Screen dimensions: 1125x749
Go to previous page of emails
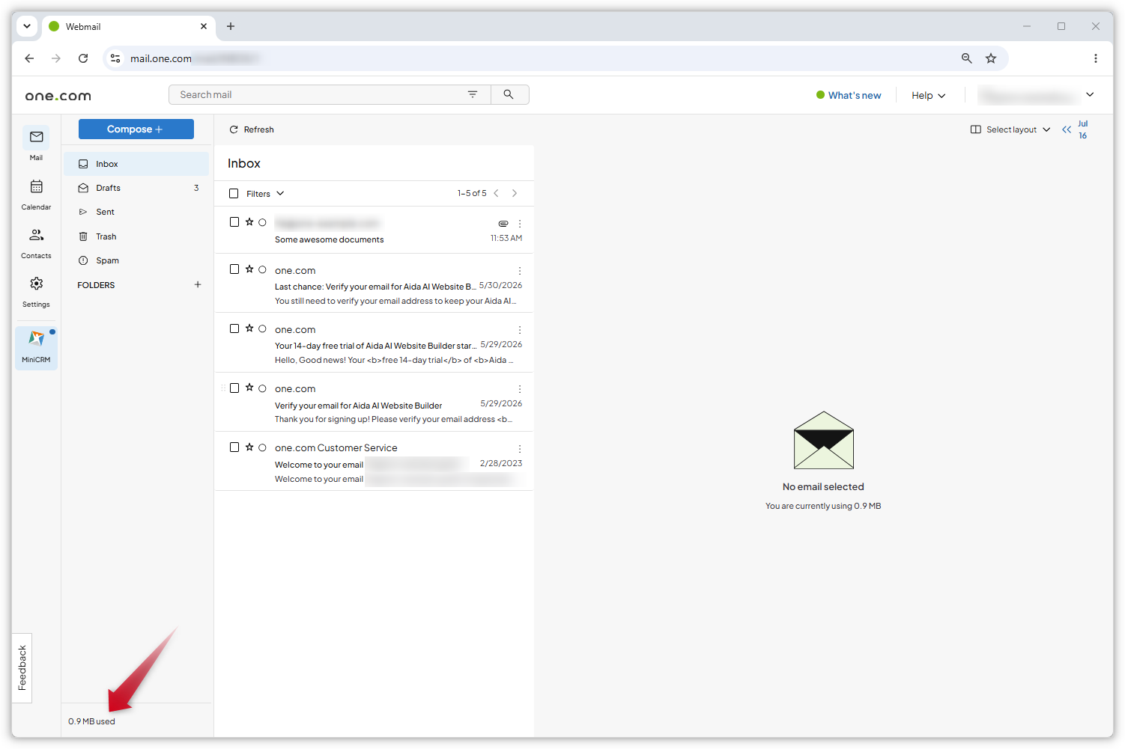(x=496, y=193)
